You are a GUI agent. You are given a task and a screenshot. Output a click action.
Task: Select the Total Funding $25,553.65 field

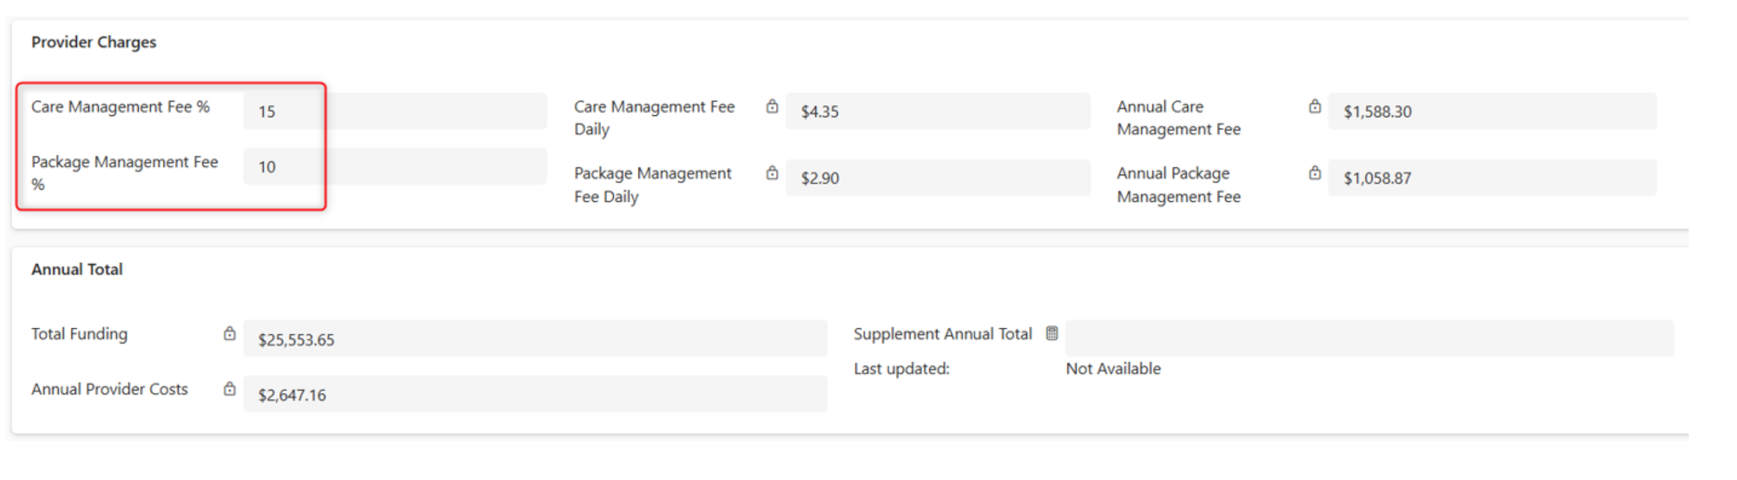pos(535,339)
